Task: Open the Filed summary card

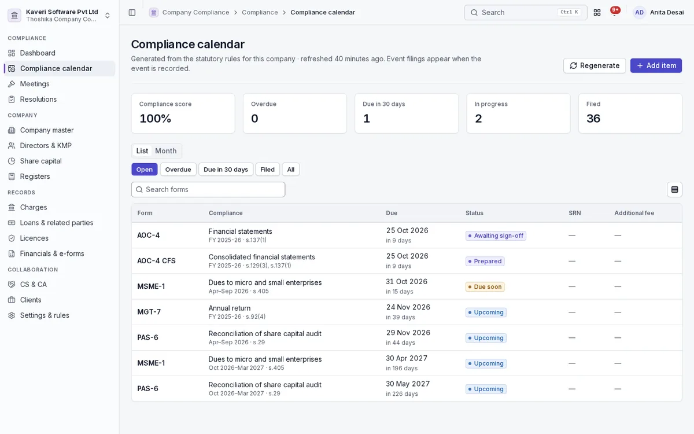Action: coord(630,113)
